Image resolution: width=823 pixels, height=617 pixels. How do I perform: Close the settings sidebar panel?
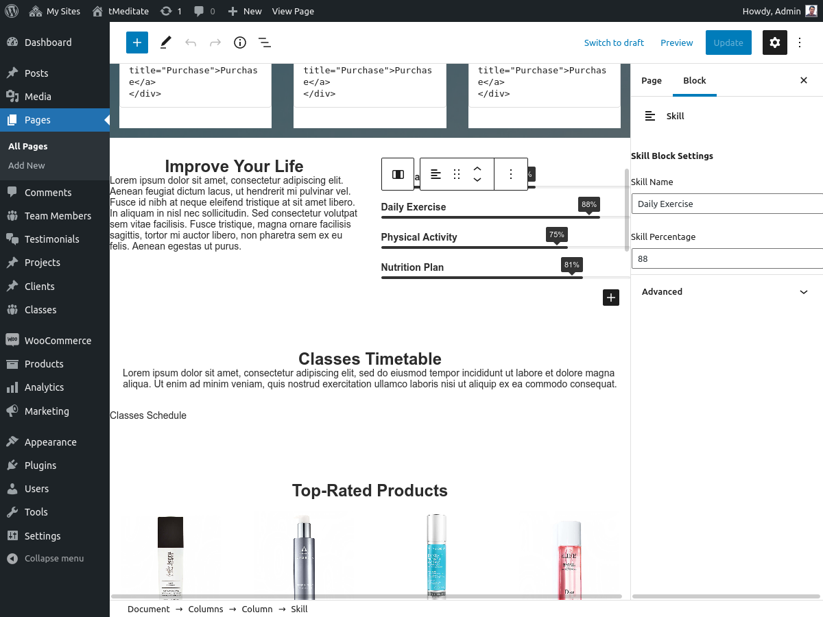tap(804, 80)
